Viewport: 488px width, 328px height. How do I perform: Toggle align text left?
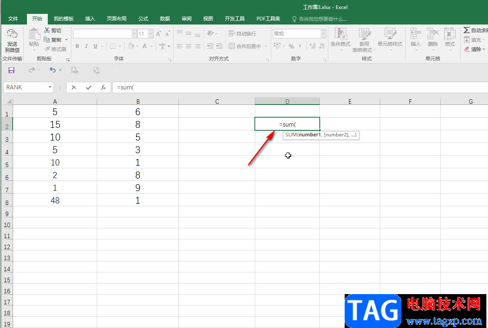[180, 46]
